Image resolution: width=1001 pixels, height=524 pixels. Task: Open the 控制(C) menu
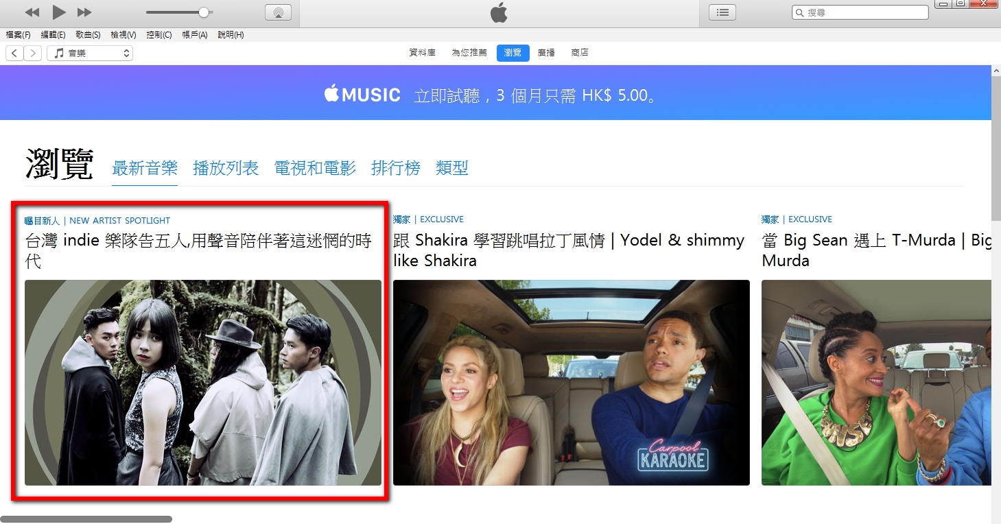click(x=159, y=35)
